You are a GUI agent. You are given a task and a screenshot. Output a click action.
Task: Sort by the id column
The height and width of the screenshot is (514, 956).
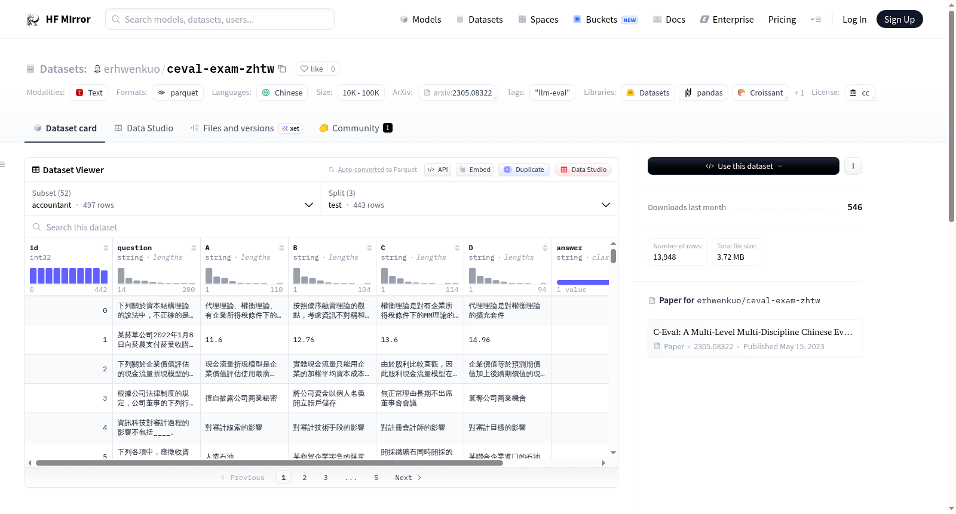click(x=106, y=248)
